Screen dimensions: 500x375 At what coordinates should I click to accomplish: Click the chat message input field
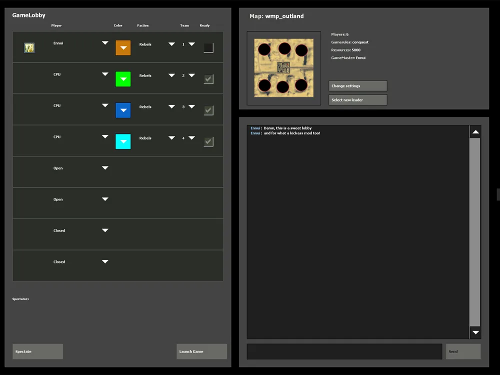(x=344, y=351)
